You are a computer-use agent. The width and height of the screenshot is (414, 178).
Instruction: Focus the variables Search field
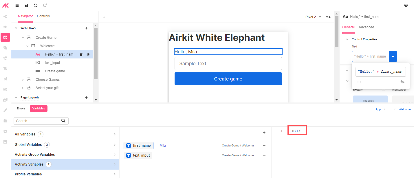pos(41,121)
